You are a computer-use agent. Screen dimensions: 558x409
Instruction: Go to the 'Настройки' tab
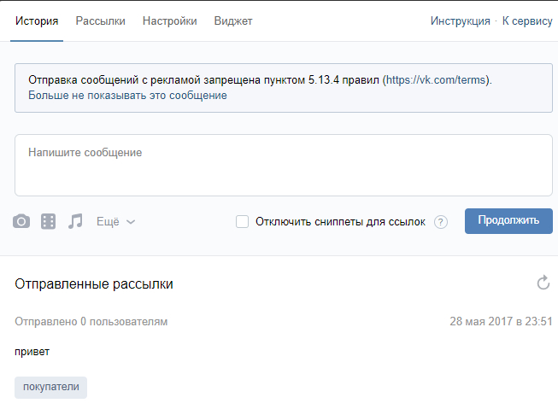pyautogui.click(x=169, y=21)
